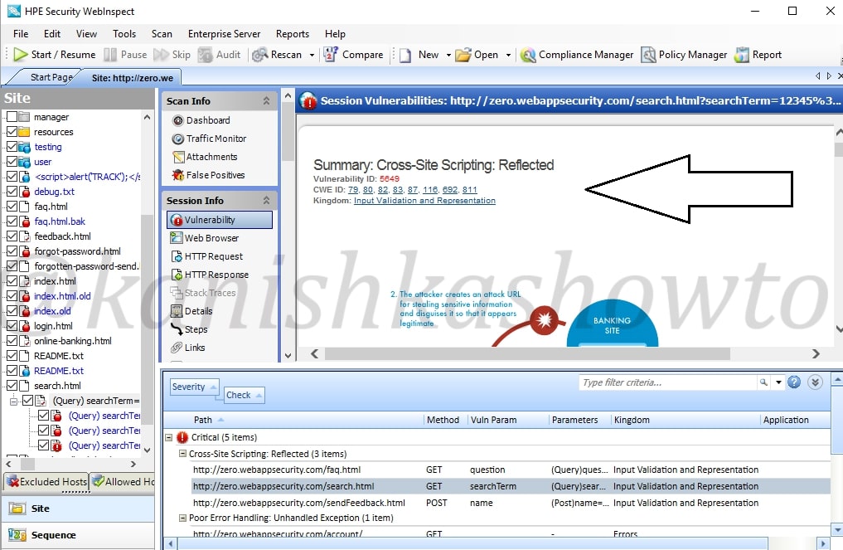Viewport: 843px width, 550px height.
Task: Uncheck the debug.txt checkbox
Action: point(12,192)
